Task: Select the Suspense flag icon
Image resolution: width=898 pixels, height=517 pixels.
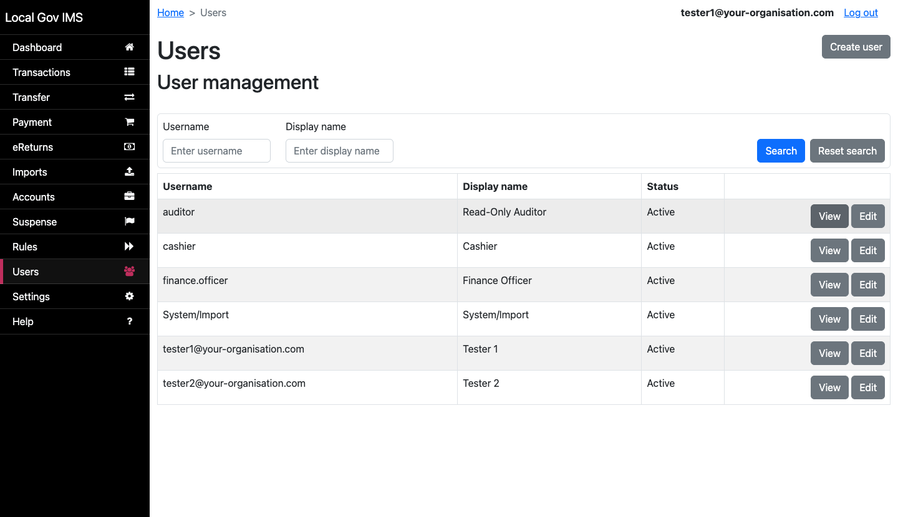Action: [129, 221]
